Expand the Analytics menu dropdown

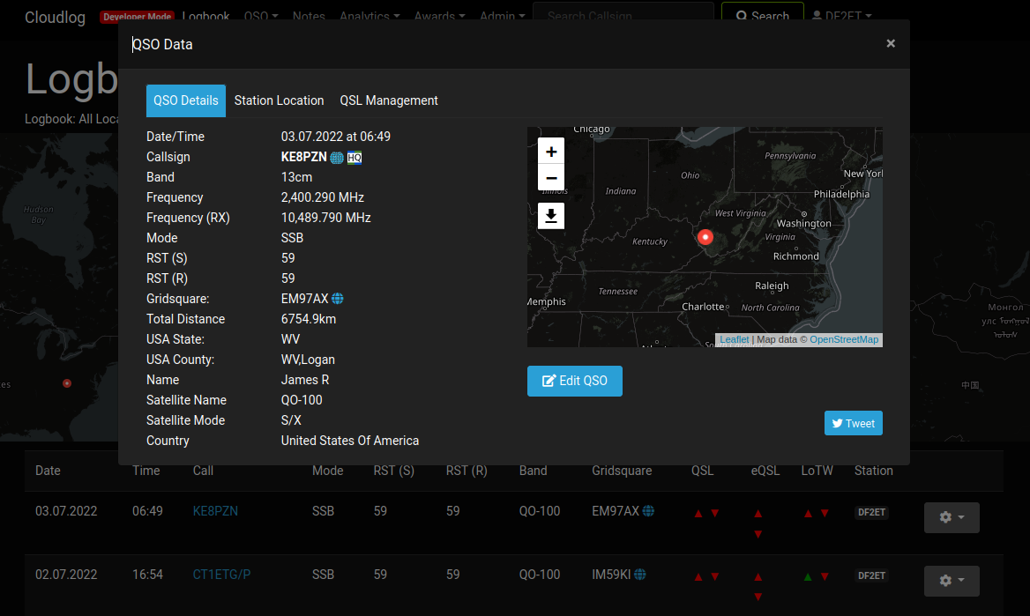[x=369, y=16]
